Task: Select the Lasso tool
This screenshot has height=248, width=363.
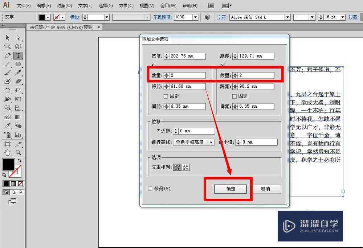Action: coord(18,46)
